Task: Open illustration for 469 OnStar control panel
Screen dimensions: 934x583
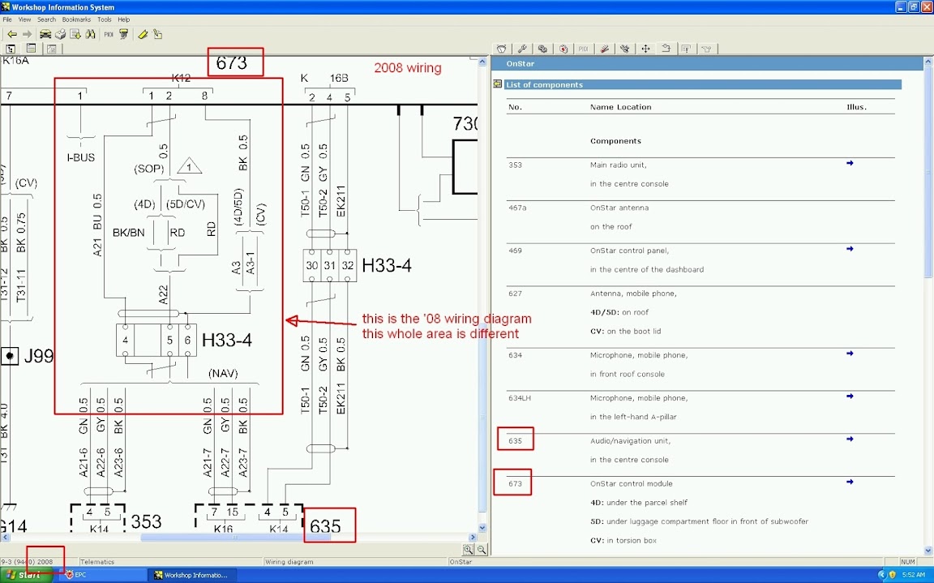Action: click(850, 249)
